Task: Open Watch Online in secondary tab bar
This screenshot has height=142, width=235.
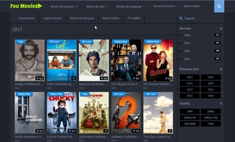Action: coord(111,18)
